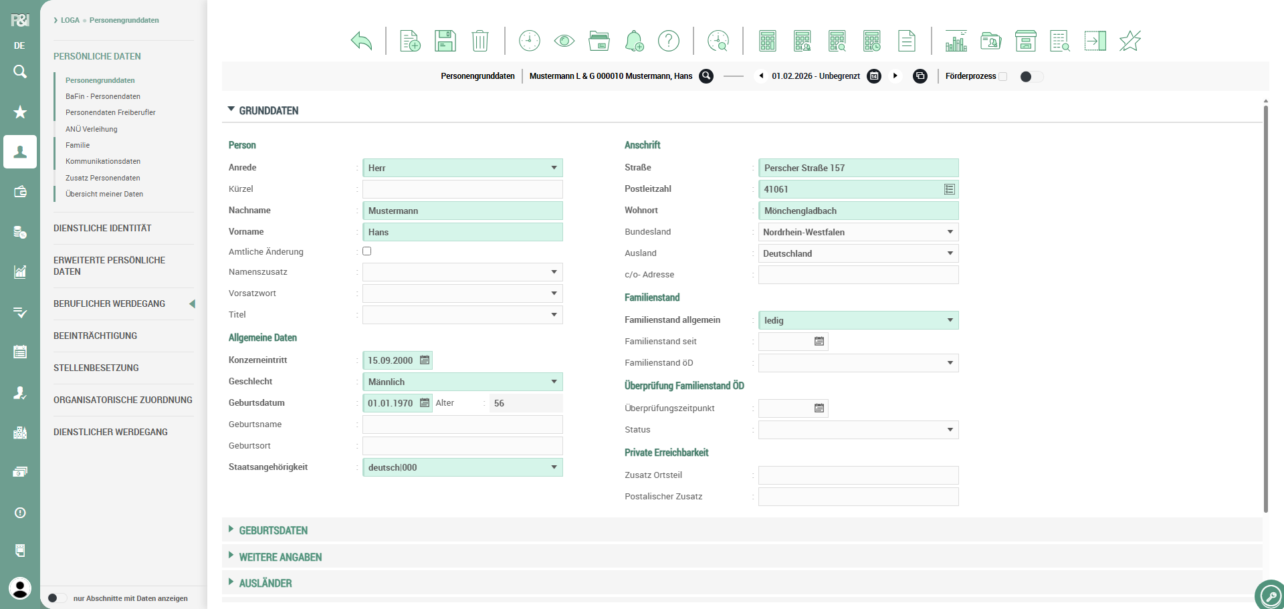Click the star favorites icon in sidebar
Viewport: 1284px width, 609px height.
20,112
